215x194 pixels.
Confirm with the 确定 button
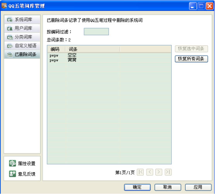coord(137,187)
